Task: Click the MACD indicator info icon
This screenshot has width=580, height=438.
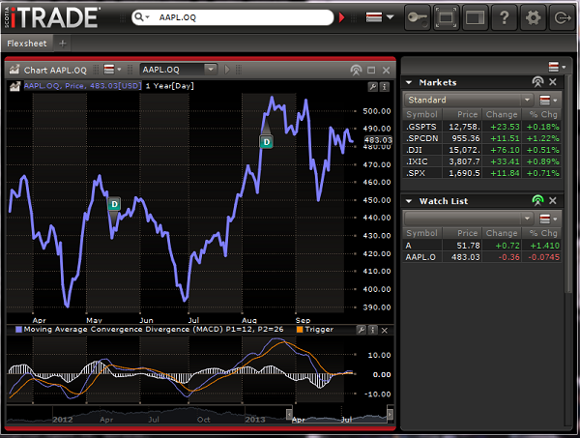Action: 373,330
